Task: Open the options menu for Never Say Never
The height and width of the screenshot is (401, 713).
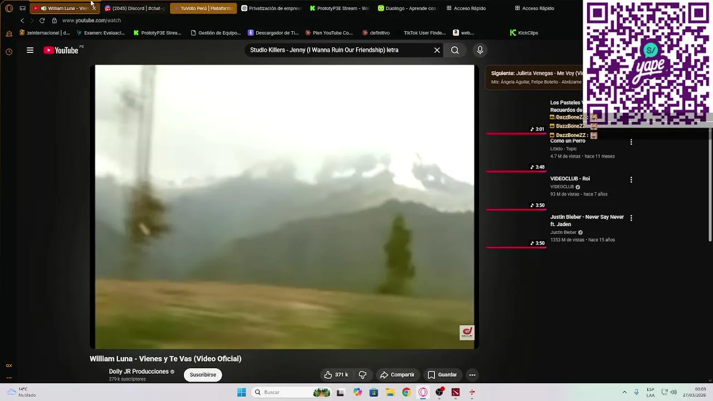Action: pyautogui.click(x=631, y=218)
